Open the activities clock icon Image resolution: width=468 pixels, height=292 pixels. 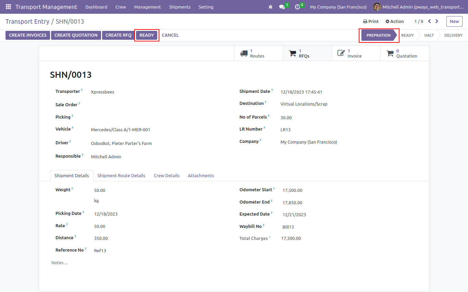297,7
